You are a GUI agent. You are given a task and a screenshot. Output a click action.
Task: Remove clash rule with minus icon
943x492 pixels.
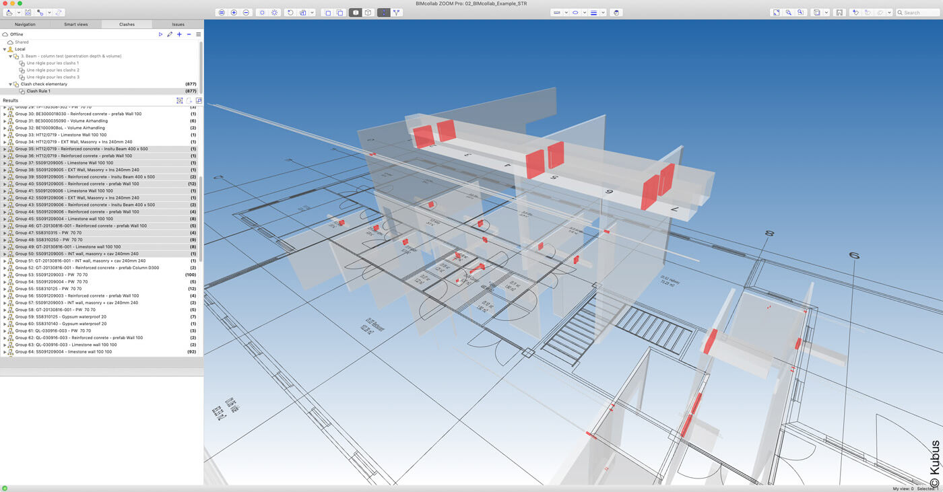coord(189,34)
